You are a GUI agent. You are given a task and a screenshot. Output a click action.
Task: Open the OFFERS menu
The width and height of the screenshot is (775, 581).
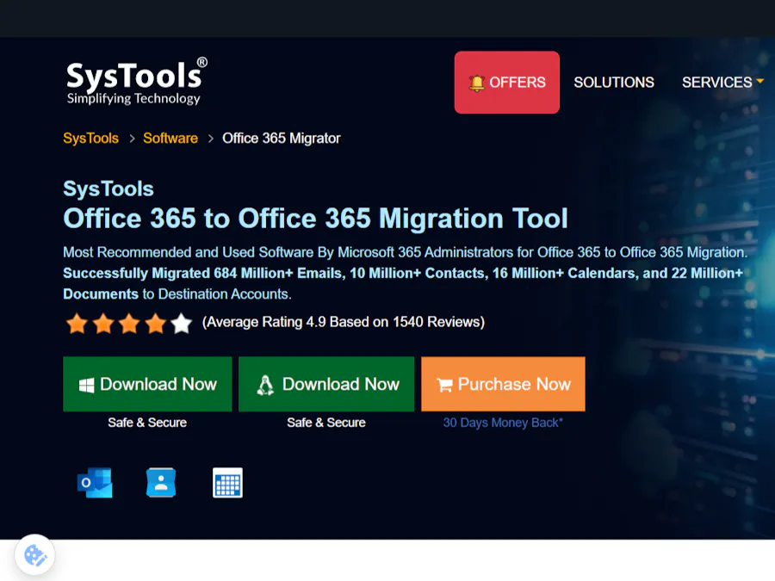coord(506,82)
